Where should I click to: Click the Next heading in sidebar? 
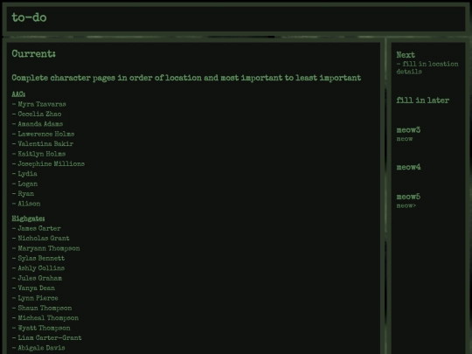tap(406, 55)
